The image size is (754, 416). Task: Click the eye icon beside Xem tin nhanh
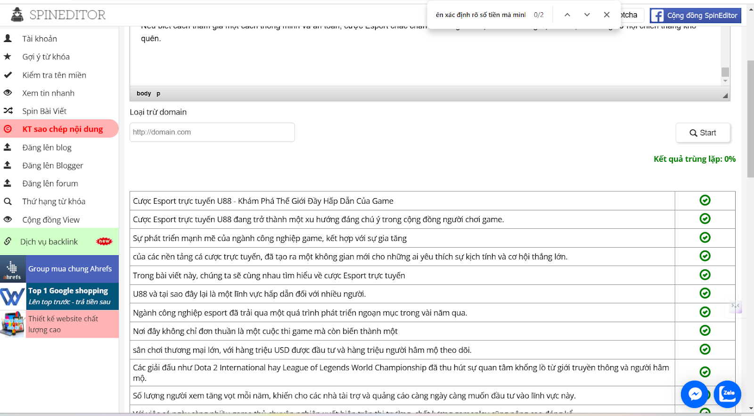point(8,92)
